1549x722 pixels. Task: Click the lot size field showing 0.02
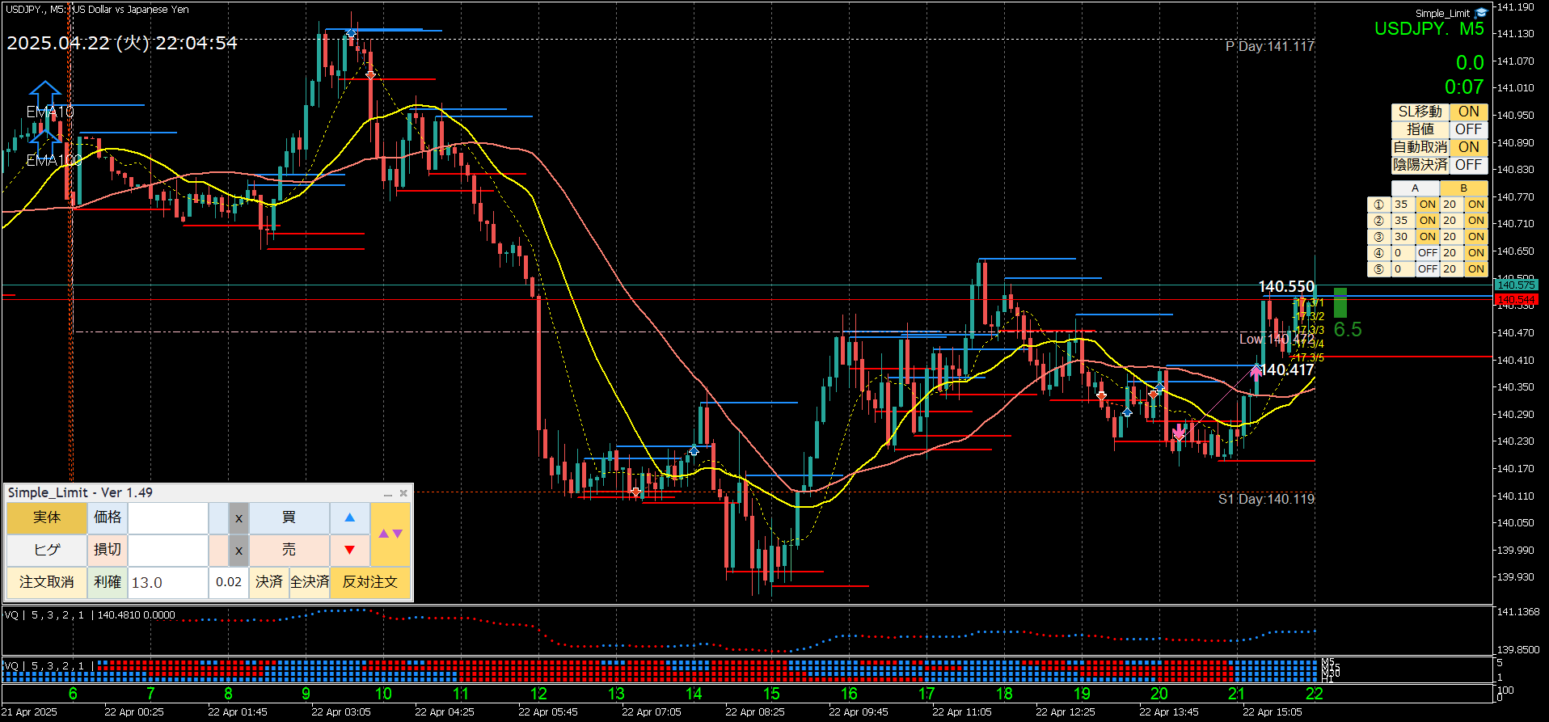pyautogui.click(x=229, y=582)
